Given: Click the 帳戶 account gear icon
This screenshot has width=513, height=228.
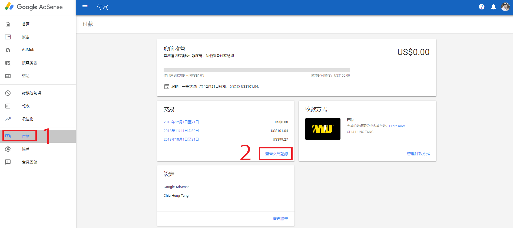Looking at the screenshot, I should click(x=8, y=149).
